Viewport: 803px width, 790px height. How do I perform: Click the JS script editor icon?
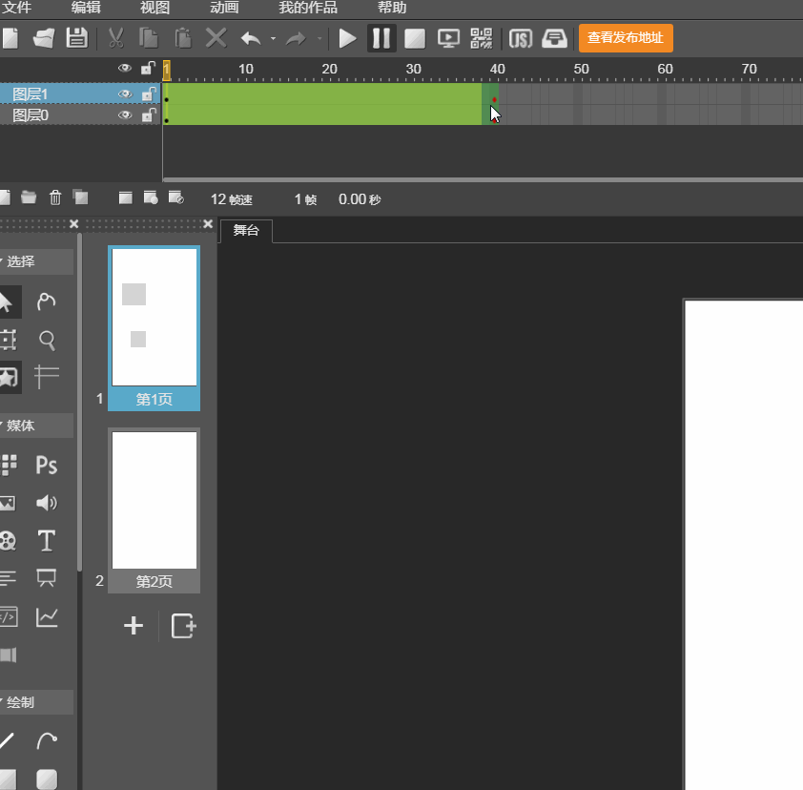point(521,39)
